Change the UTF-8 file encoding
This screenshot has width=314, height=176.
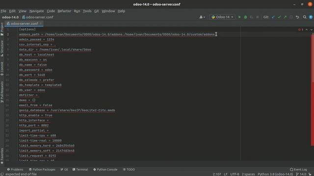(235, 174)
